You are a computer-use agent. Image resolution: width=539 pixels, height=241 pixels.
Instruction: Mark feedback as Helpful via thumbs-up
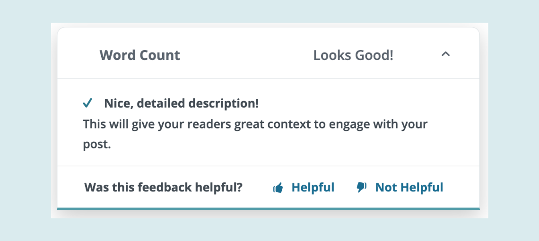pos(278,188)
